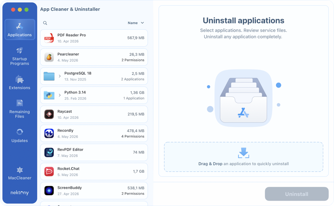This screenshot has height=206, width=334.
Task: Click the Remaining Files document icon
Action: (20, 103)
